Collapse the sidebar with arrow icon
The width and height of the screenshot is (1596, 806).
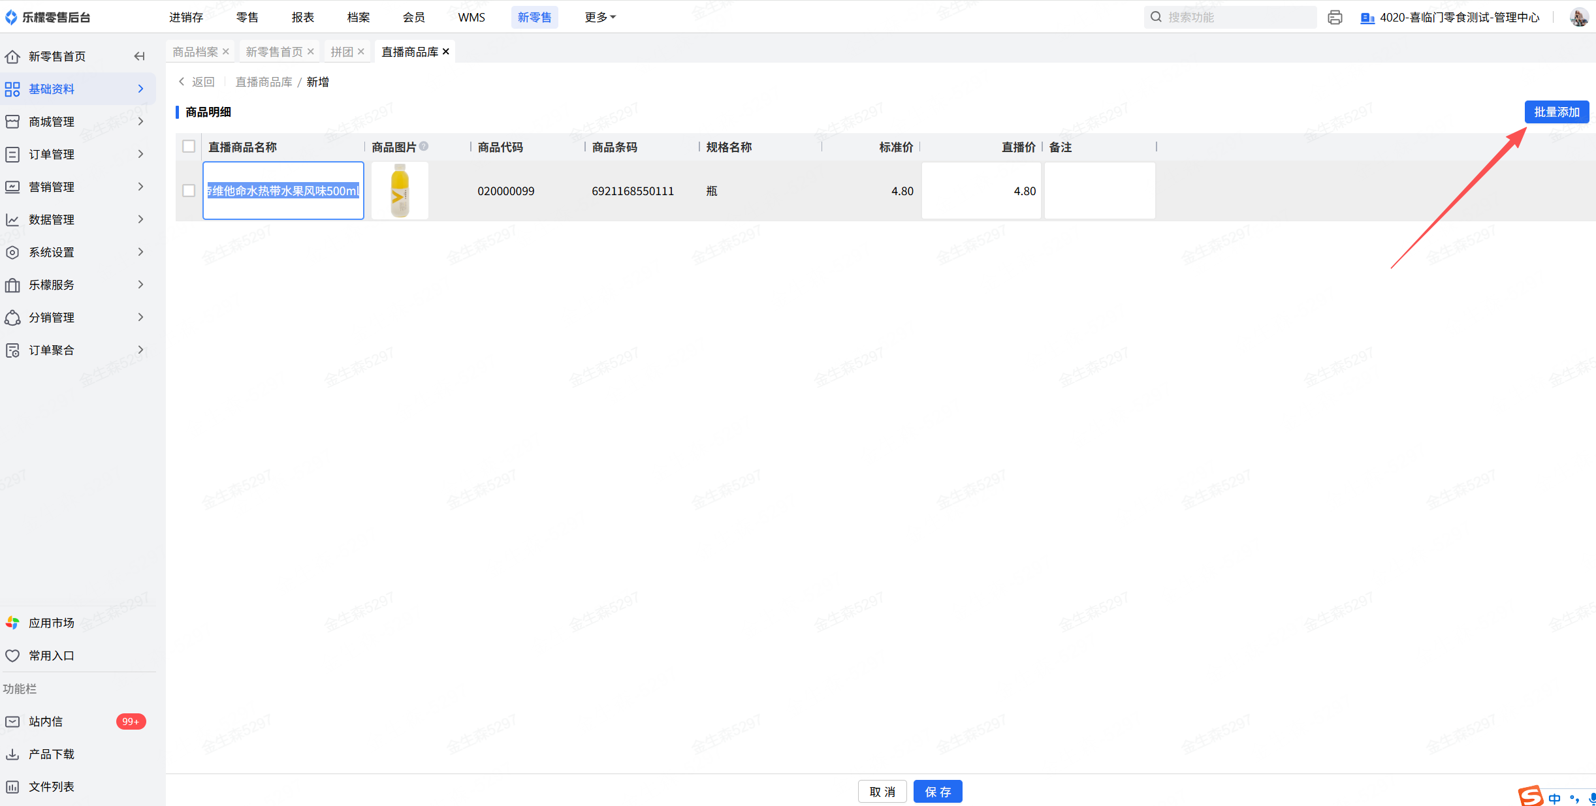(x=139, y=56)
